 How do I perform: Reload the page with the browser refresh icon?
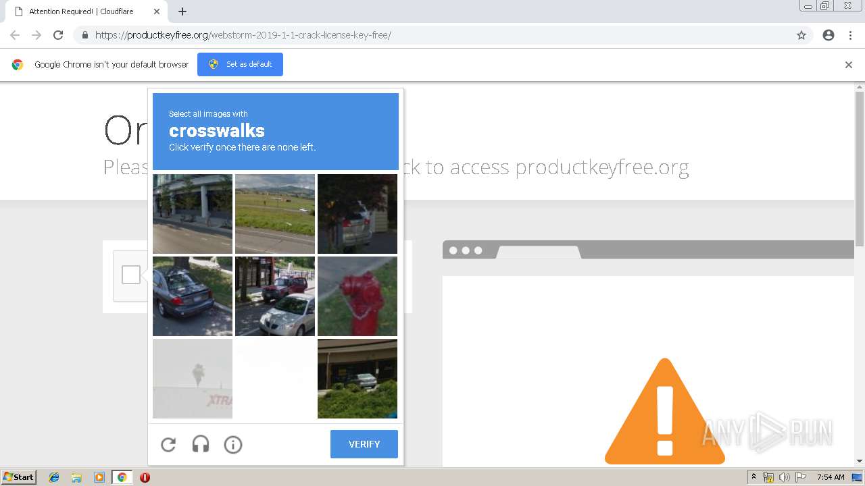[58, 35]
